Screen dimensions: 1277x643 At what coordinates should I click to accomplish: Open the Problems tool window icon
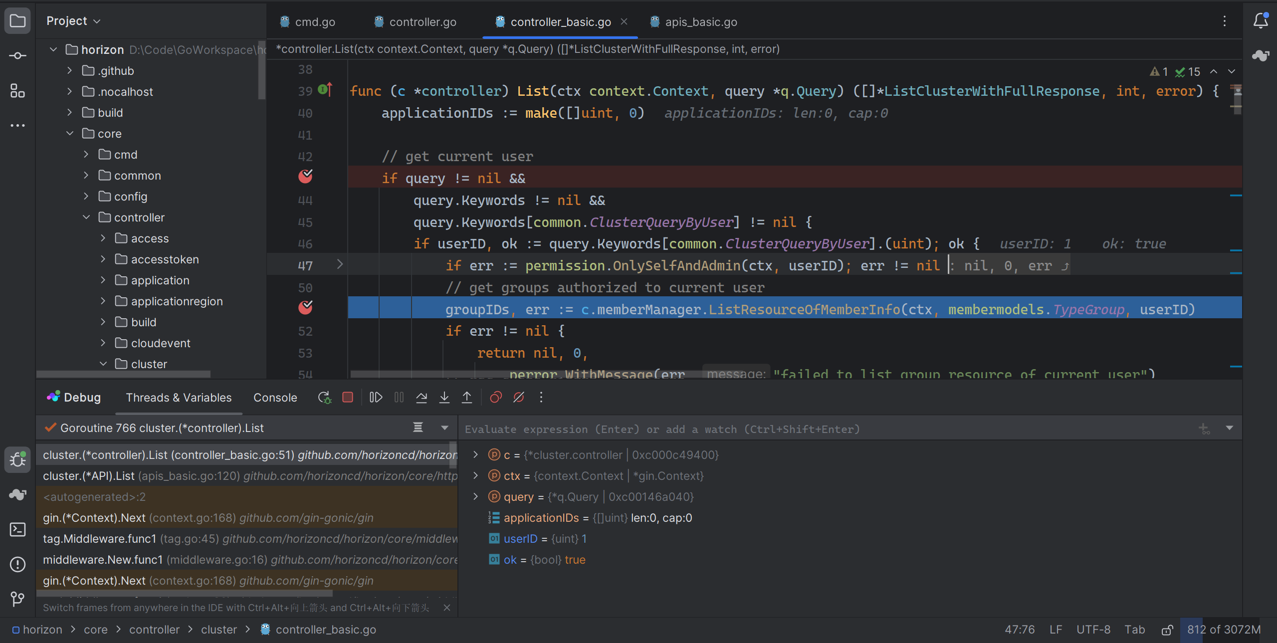coord(17,564)
